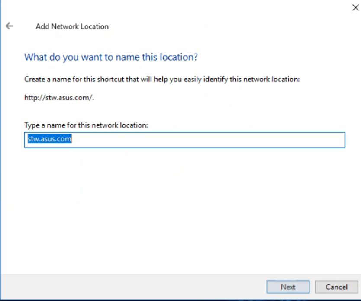Click the 'Add Network Location' title text
Screen dimensions: 361x301
tap(72, 26)
